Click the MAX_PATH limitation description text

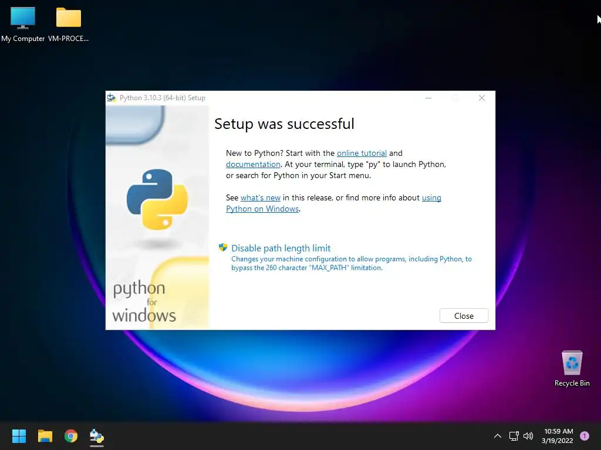(x=352, y=263)
